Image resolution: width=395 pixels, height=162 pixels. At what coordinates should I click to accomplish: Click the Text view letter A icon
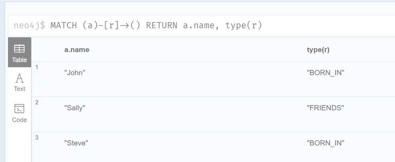click(19, 78)
